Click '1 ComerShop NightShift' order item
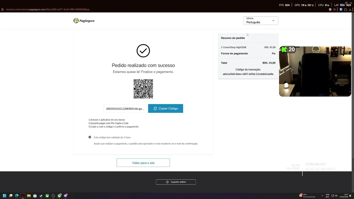 [233, 47]
